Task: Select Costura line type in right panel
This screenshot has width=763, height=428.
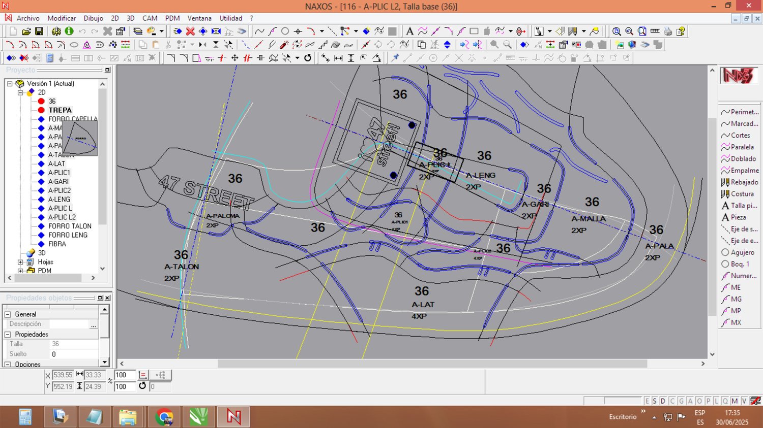Action: tap(742, 194)
